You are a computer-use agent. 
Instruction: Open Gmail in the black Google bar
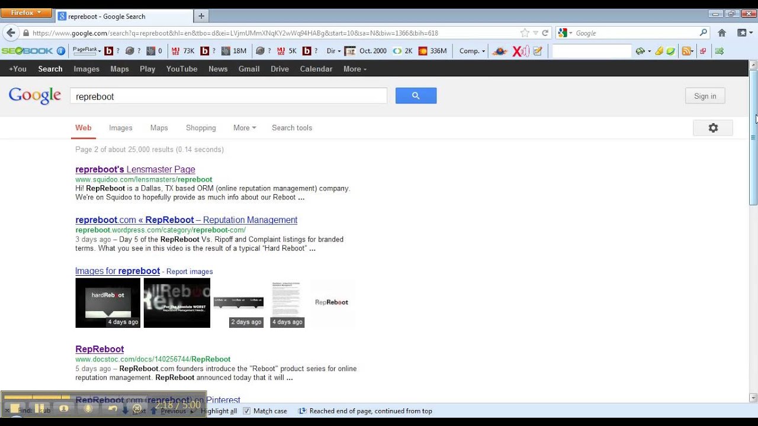coord(249,69)
